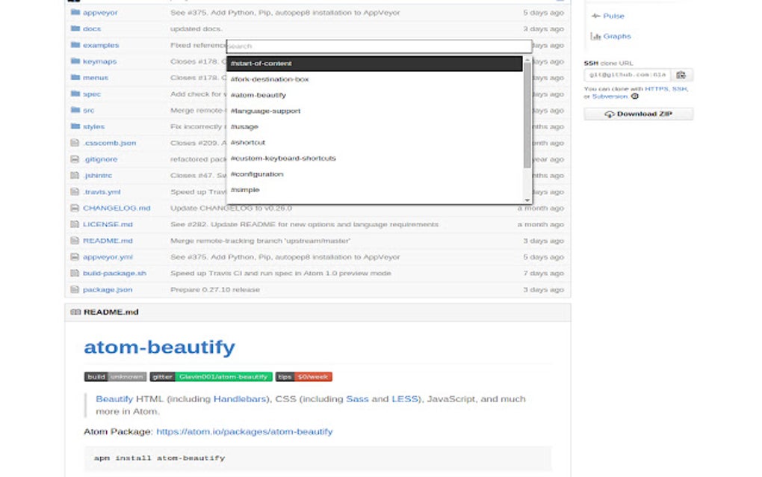Click the dropdown list scroll up arrow

tap(527, 59)
